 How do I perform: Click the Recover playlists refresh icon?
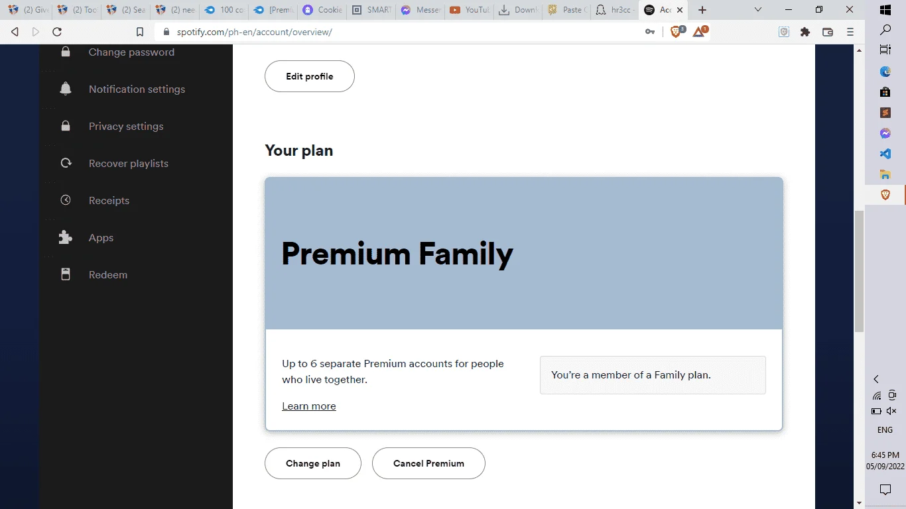[66, 163]
